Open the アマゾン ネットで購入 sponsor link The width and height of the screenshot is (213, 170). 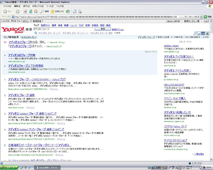[175, 98]
